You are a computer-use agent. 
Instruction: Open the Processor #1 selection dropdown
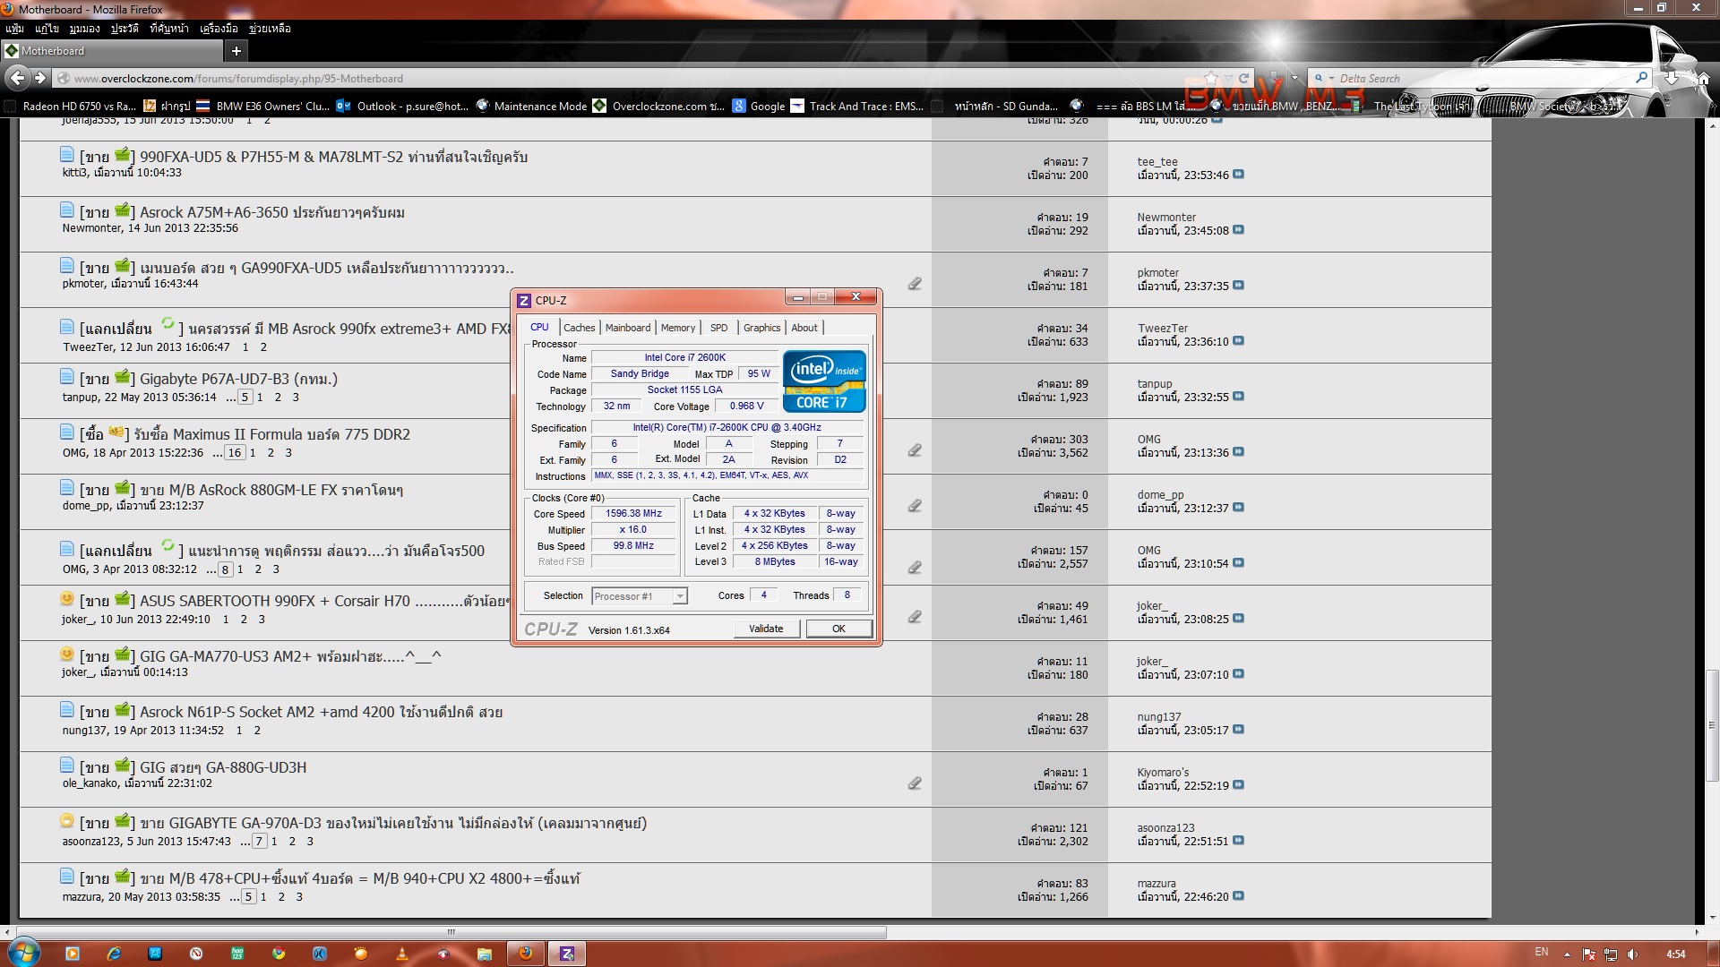coord(680,596)
